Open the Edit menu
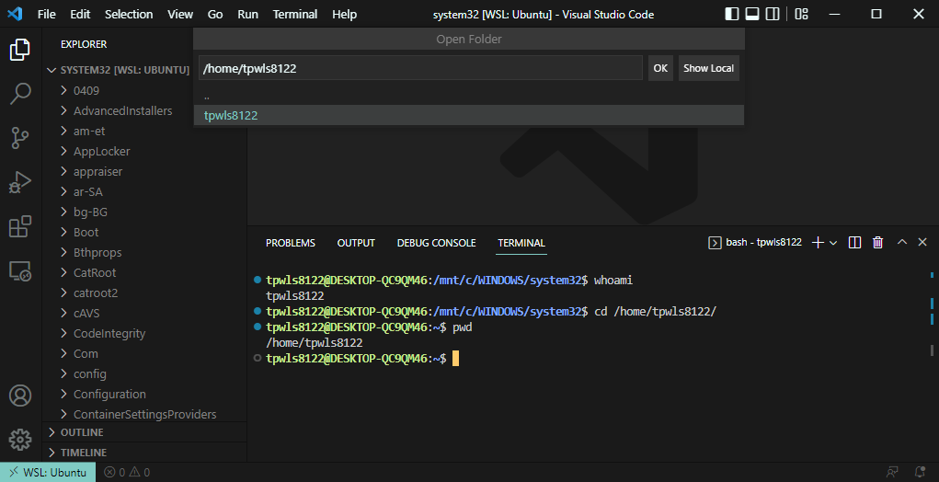Viewport: 939px width, 482px height. click(80, 15)
